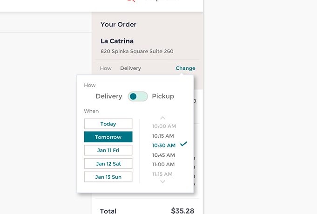Click the 820 Spinka Square address text
Screen dimensions: 317x214
coord(137,51)
